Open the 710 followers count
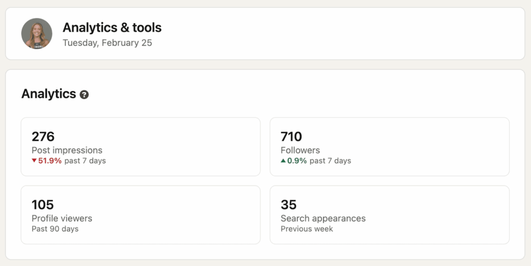The image size is (531, 266). tap(291, 136)
